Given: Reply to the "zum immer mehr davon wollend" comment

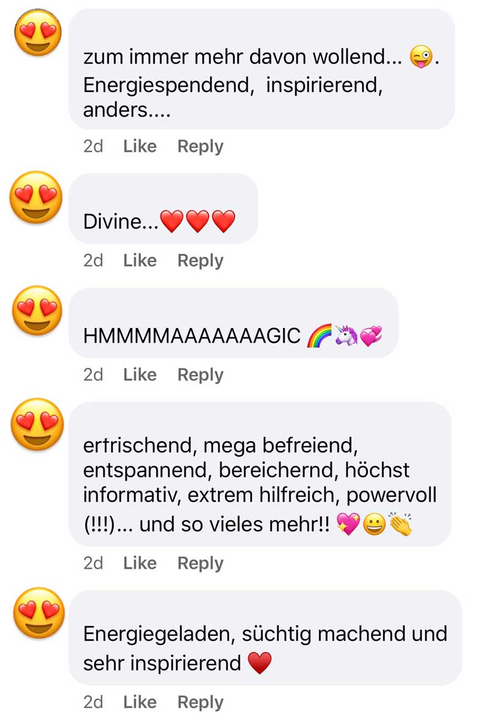Looking at the screenshot, I should pos(200,146).
